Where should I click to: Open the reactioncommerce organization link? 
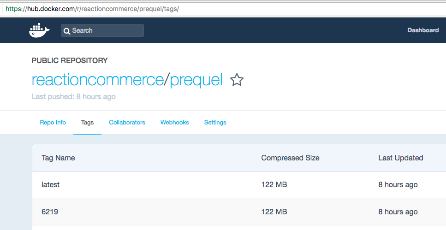pyautogui.click(x=98, y=80)
